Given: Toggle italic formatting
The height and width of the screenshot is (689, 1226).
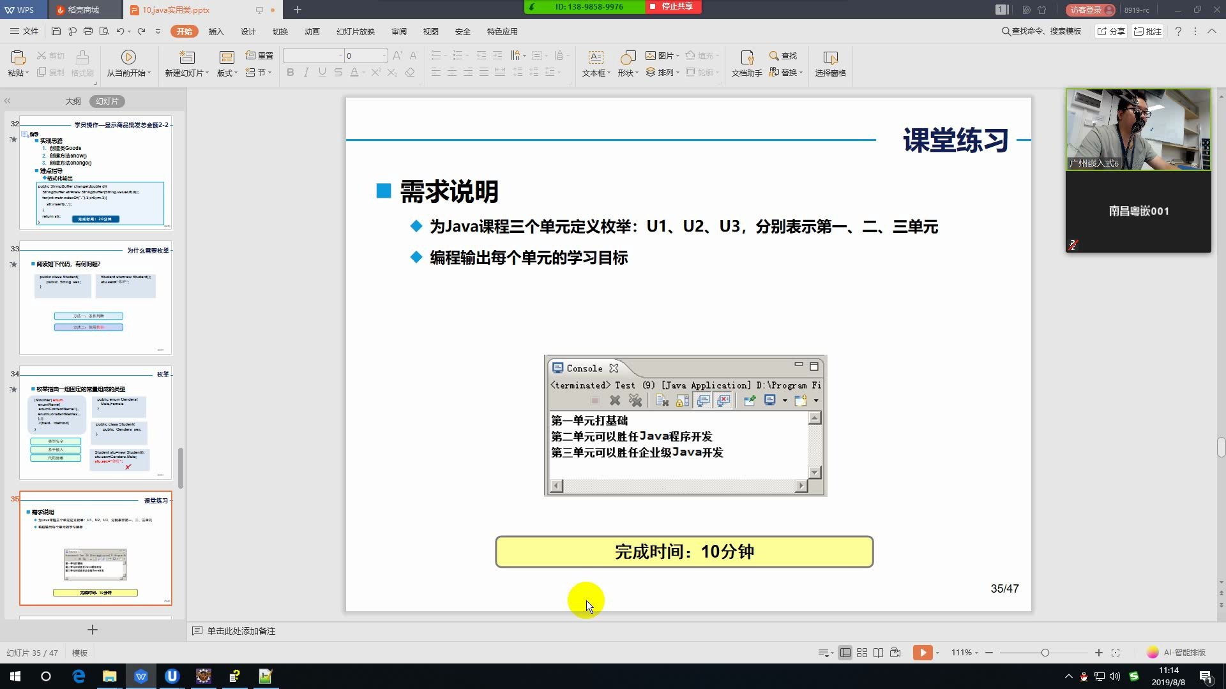Looking at the screenshot, I should click(306, 72).
